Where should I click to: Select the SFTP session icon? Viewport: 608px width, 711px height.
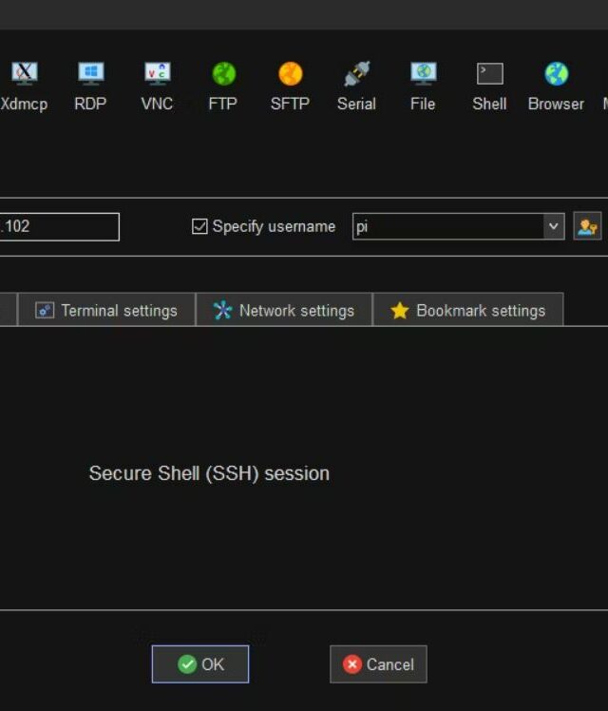[290, 75]
